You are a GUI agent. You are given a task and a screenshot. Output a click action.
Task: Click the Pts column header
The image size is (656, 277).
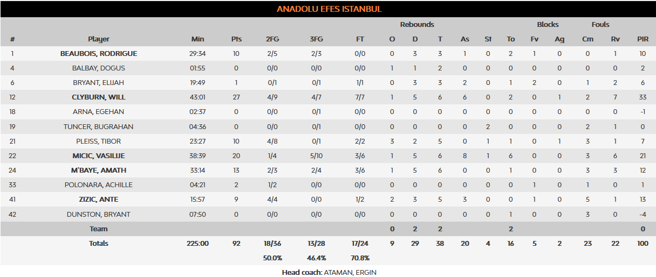click(x=236, y=39)
